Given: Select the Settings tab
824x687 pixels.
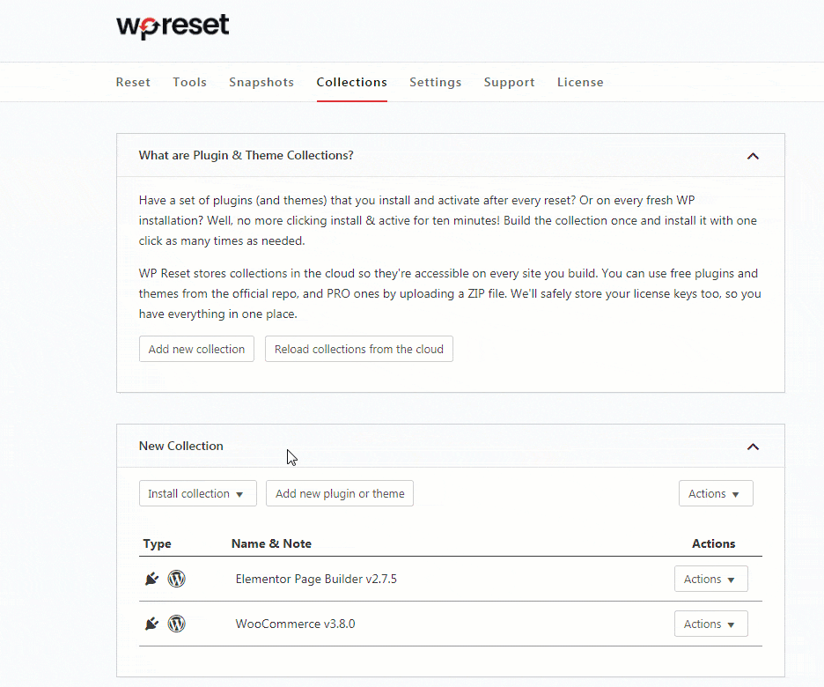Looking at the screenshot, I should [x=435, y=82].
